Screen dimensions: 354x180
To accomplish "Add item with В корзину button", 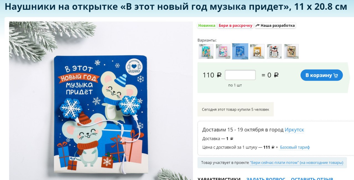I will click(x=322, y=75).
